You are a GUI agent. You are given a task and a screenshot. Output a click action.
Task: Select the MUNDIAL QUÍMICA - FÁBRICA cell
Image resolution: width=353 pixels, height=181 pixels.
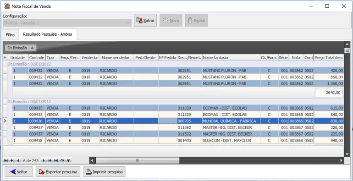(231, 121)
